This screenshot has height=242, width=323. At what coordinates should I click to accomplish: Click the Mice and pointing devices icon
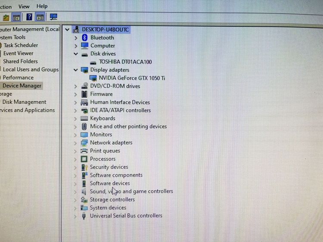click(x=84, y=126)
